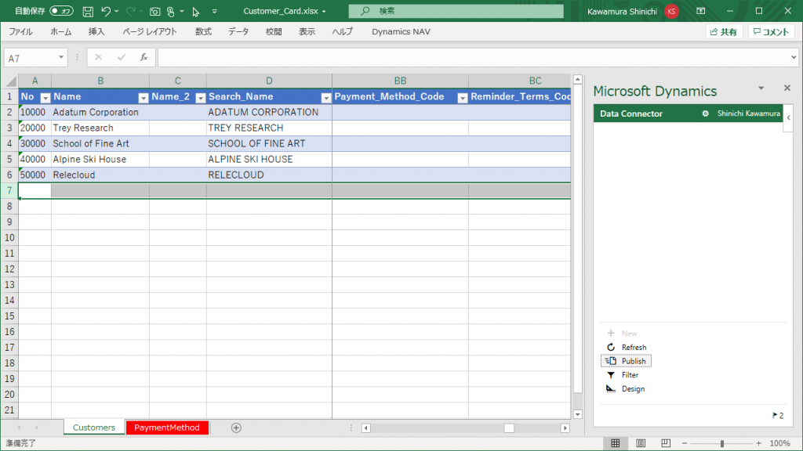Screen dimensions: 803x451
Task: Open the 数式 ribbon tab
Action: 203,31
